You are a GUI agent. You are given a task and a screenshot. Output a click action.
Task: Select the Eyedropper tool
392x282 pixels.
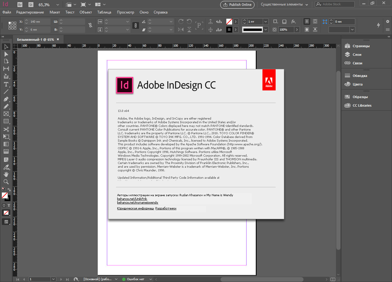pos(6,167)
